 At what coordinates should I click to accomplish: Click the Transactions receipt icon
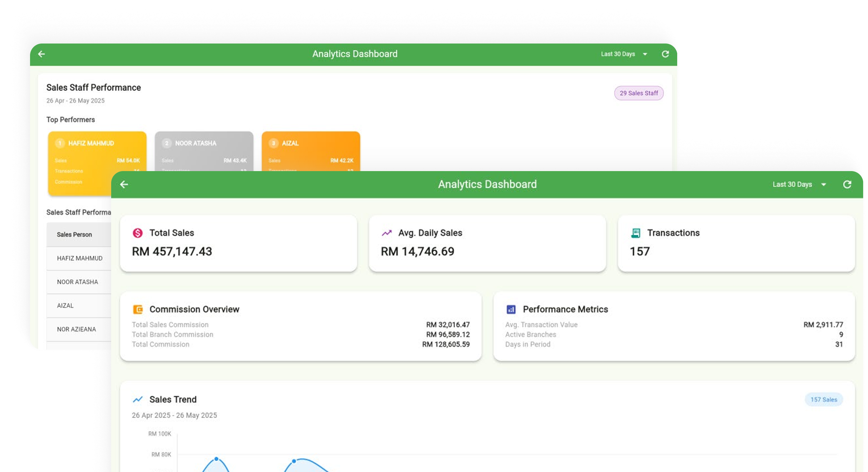tap(636, 233)
